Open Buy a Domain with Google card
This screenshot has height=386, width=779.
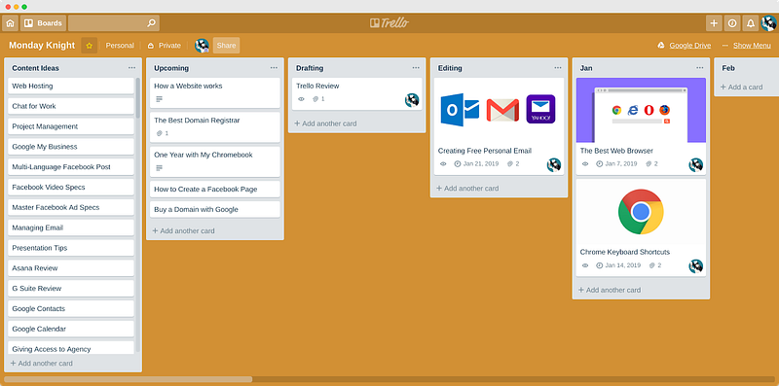215,209
